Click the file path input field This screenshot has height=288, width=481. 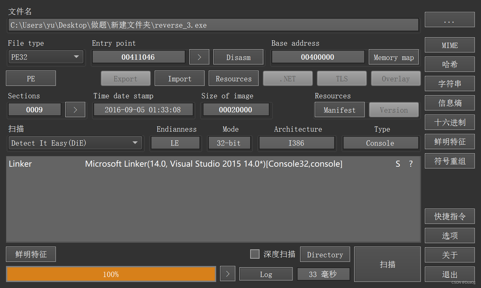[x=213, y=25]
